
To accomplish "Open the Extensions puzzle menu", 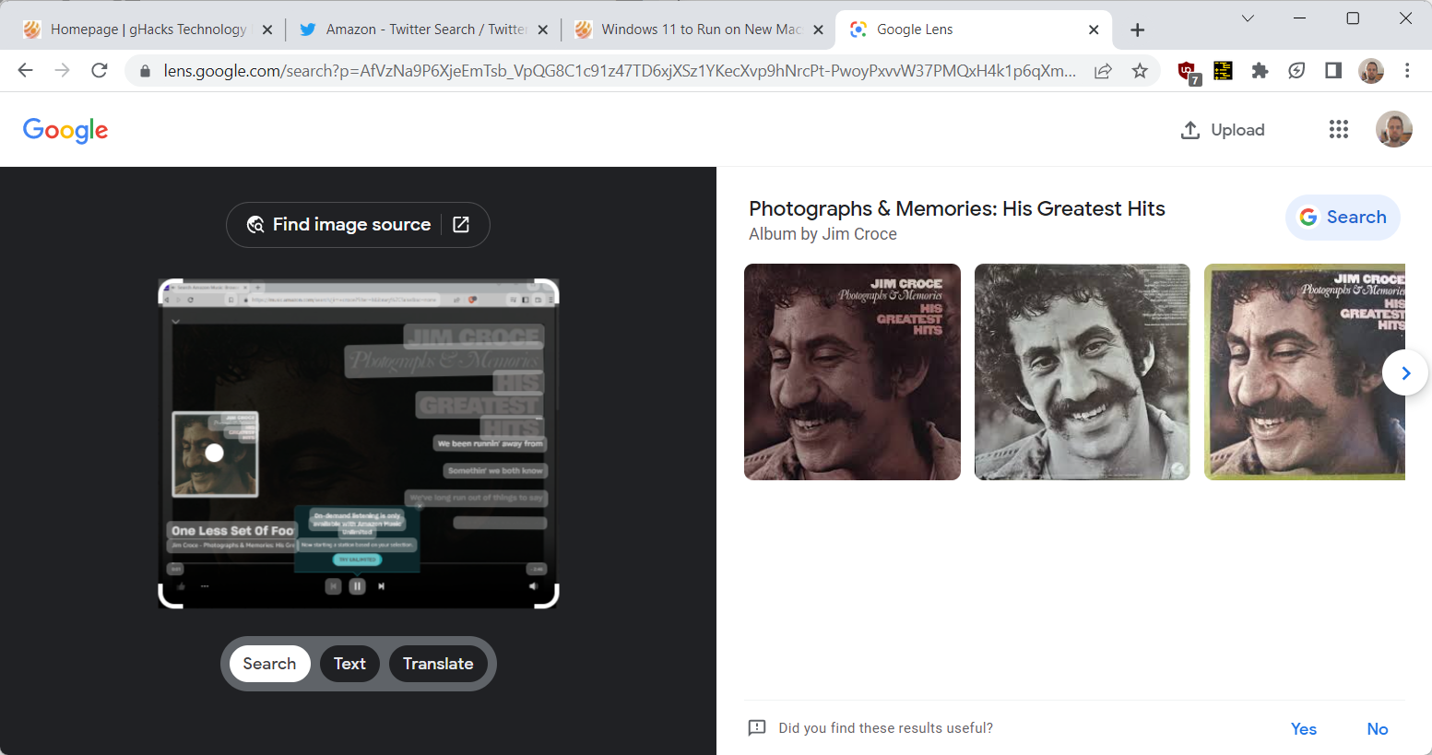I will click(x=1260, y=71).
